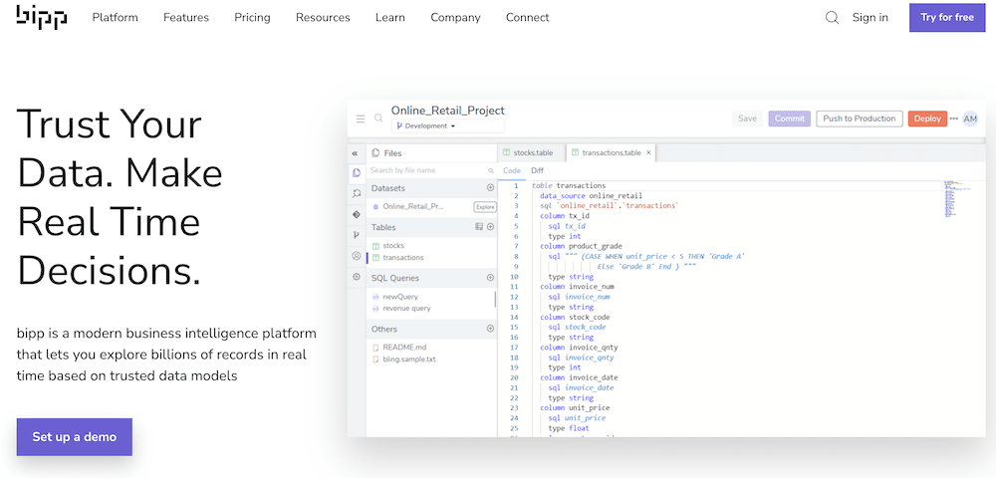
Task: Click the Save button
Action: coord(747,119)
